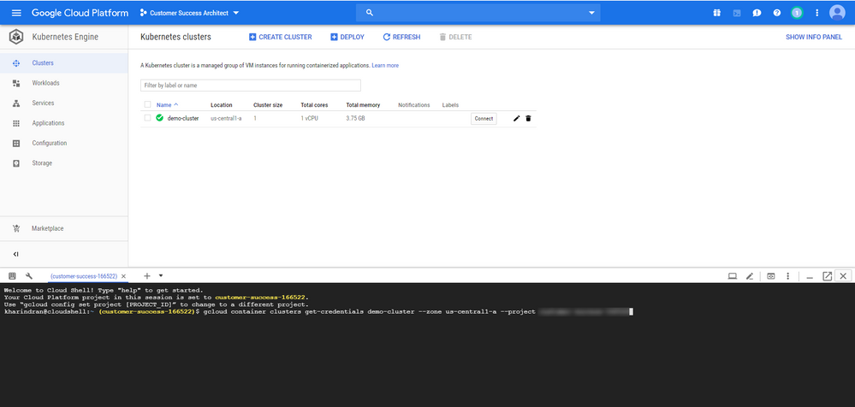This screenshot has width=855, height=407.
Task: Collapse the sidebar with the bottom arrow
Action: [x=16, y=254]
